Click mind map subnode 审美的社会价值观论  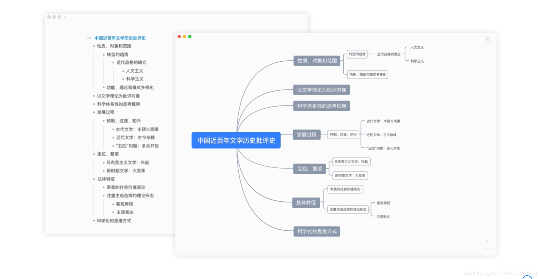[x=345, y=189]
